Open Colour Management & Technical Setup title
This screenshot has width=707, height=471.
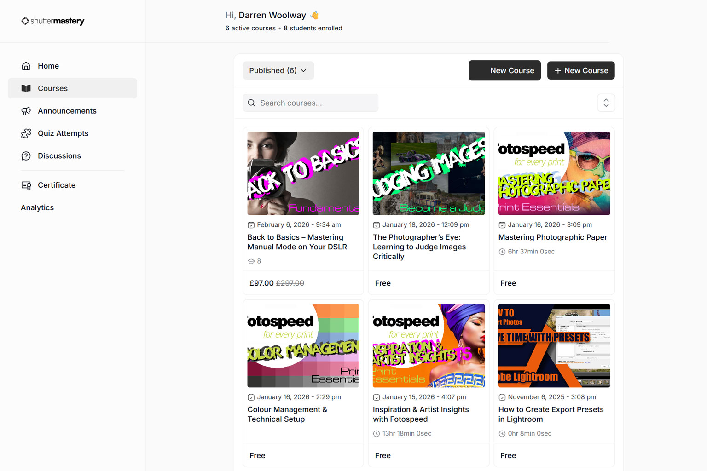pyautogui.click(x=287, y=414)
